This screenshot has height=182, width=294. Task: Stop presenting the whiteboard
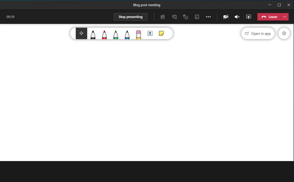130,17
